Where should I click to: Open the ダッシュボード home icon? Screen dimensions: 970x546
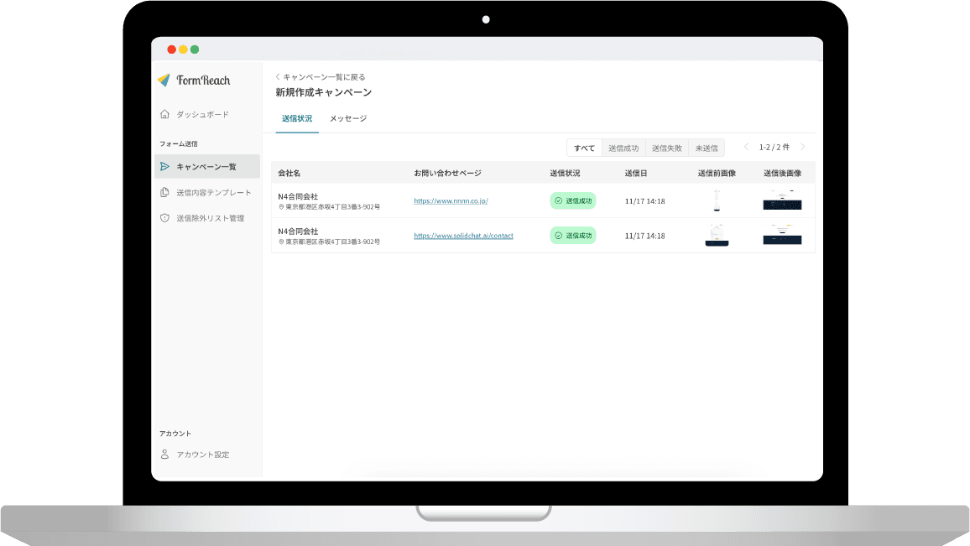(x=164, y=114)
